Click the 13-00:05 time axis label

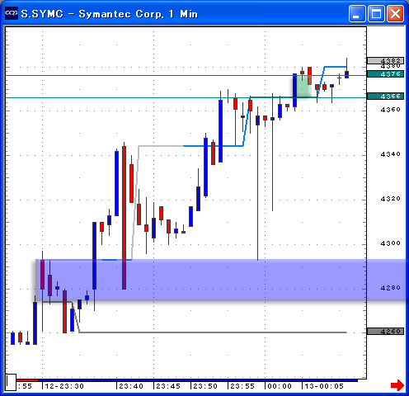pos(324,386)
